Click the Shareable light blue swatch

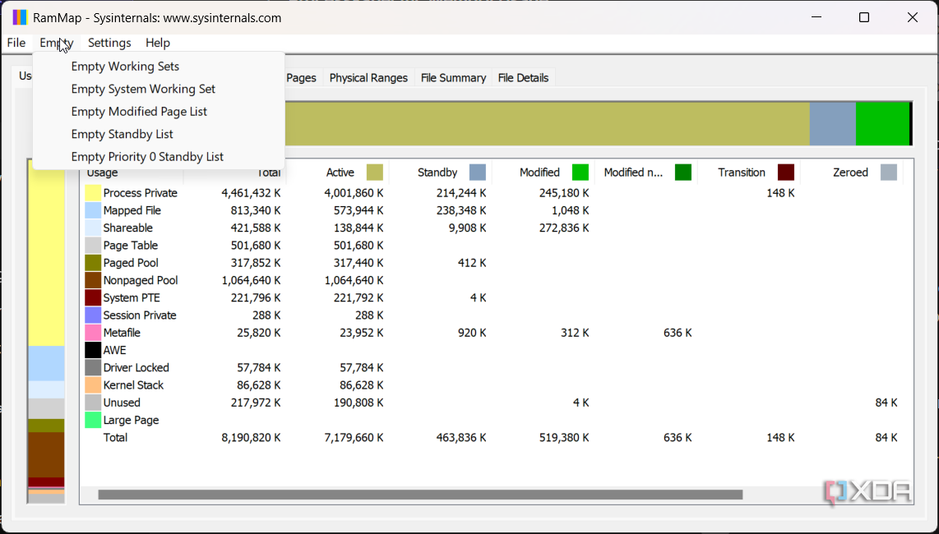[x=93, y=228]
